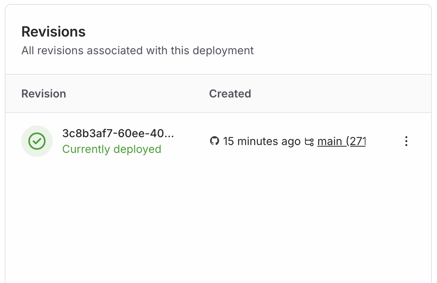437x283 pixels.
Task: Click the word deployment in the subtitle
Action: (x=223, y=51)
